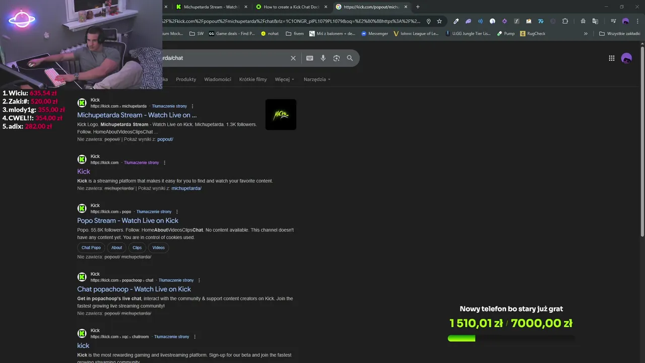
Task: Click the 'Clips' sitelink chip
Action: [x=137, y=248]
